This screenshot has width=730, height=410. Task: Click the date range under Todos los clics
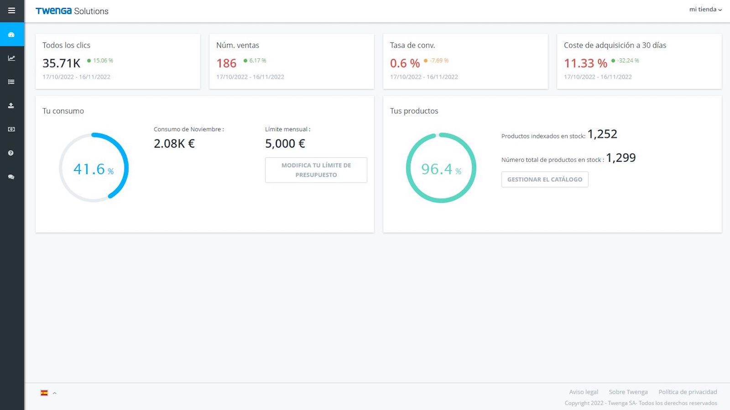(76, 77)
